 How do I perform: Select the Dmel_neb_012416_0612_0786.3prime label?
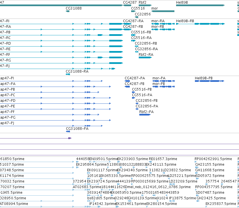pyautogui.click(x=158, y=187)
